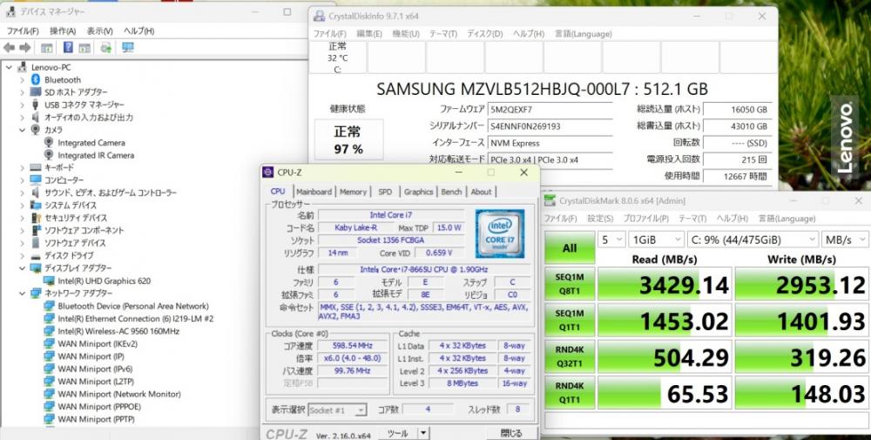The width and height of the screenshot is (871, 440).
Task: Open the drive selection C: dropdown
Action: pyautogui.click(x=753, y=239)
